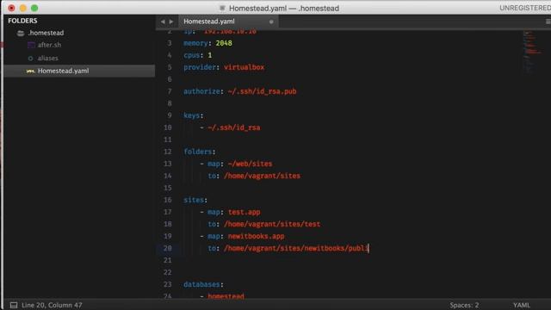Click the Line 20, Column 47 status text
Viewport: 551px width, 310px height.
(x=52, y=305)
